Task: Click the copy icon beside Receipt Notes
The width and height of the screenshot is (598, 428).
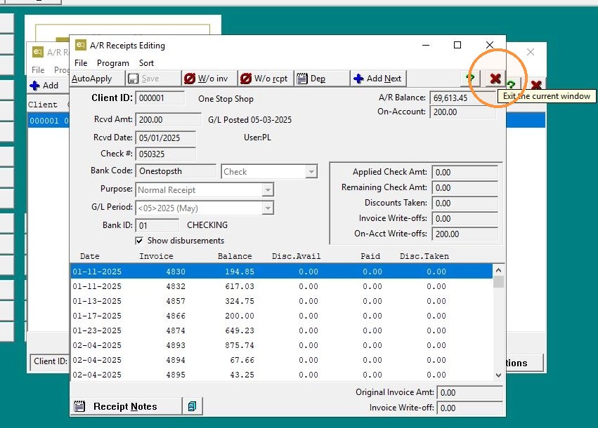Action: tap(193, 406)
